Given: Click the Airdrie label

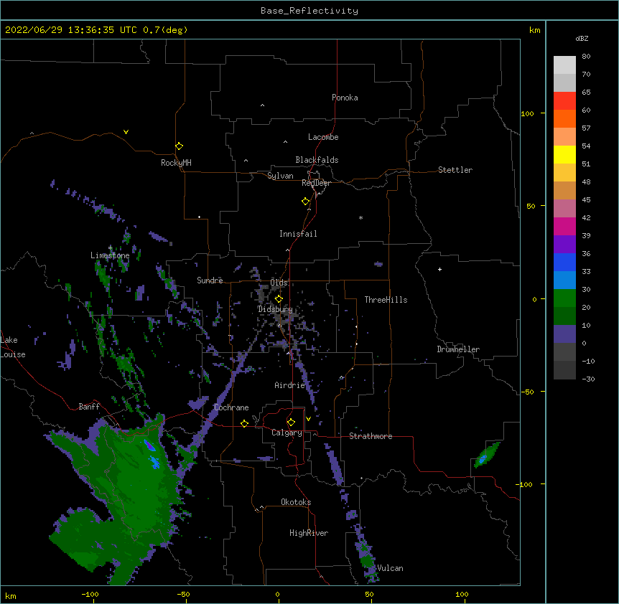Looking at the screenshot, I should pyautogui.click(x=289, y=385).
